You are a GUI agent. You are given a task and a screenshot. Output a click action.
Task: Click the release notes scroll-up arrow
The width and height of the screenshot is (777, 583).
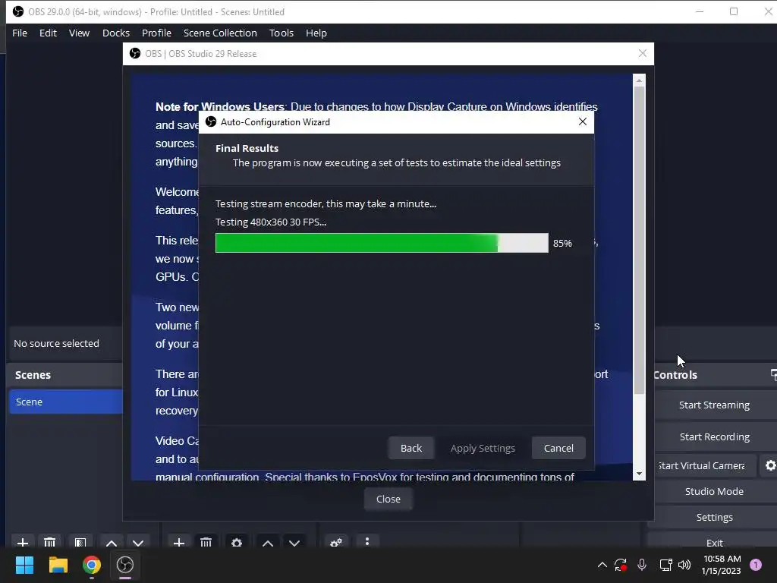click(x=639, y=80)
